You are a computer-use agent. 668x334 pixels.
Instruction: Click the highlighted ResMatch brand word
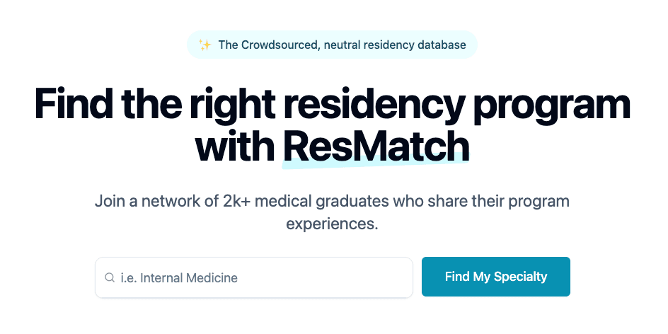pyautogui.click(x=376, y=146)
